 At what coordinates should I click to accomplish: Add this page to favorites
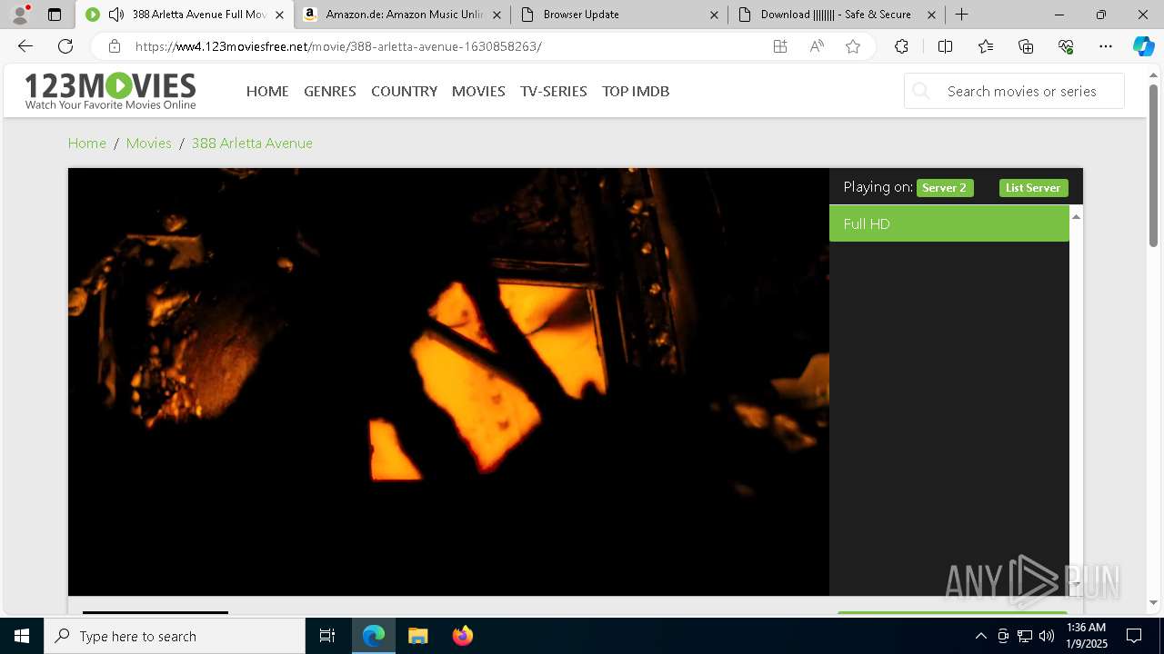[x=853, y=46]
